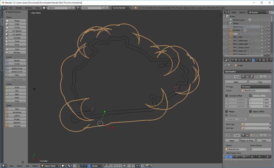Screen dimensions: 274x168
Task: Toggle Array modifier viewport display eye
Action: [x=247, y=77]
